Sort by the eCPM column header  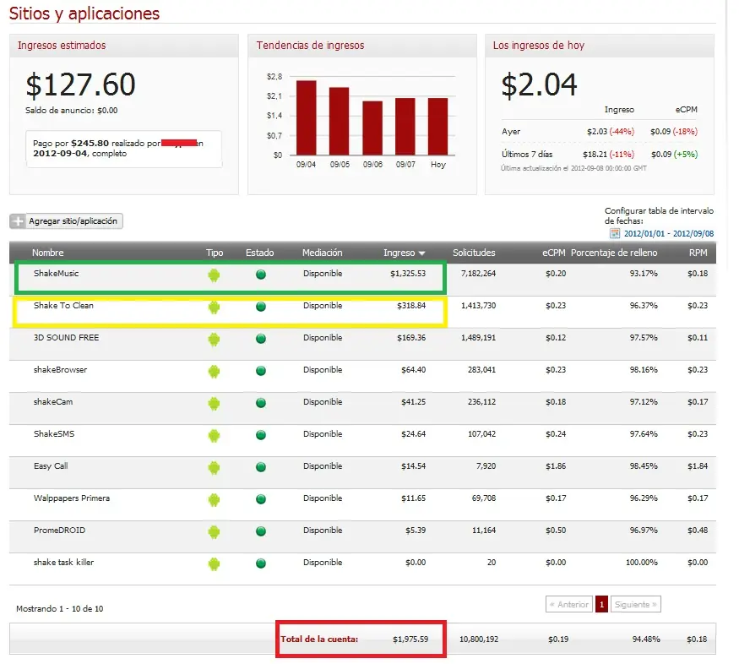coord(553,253)
